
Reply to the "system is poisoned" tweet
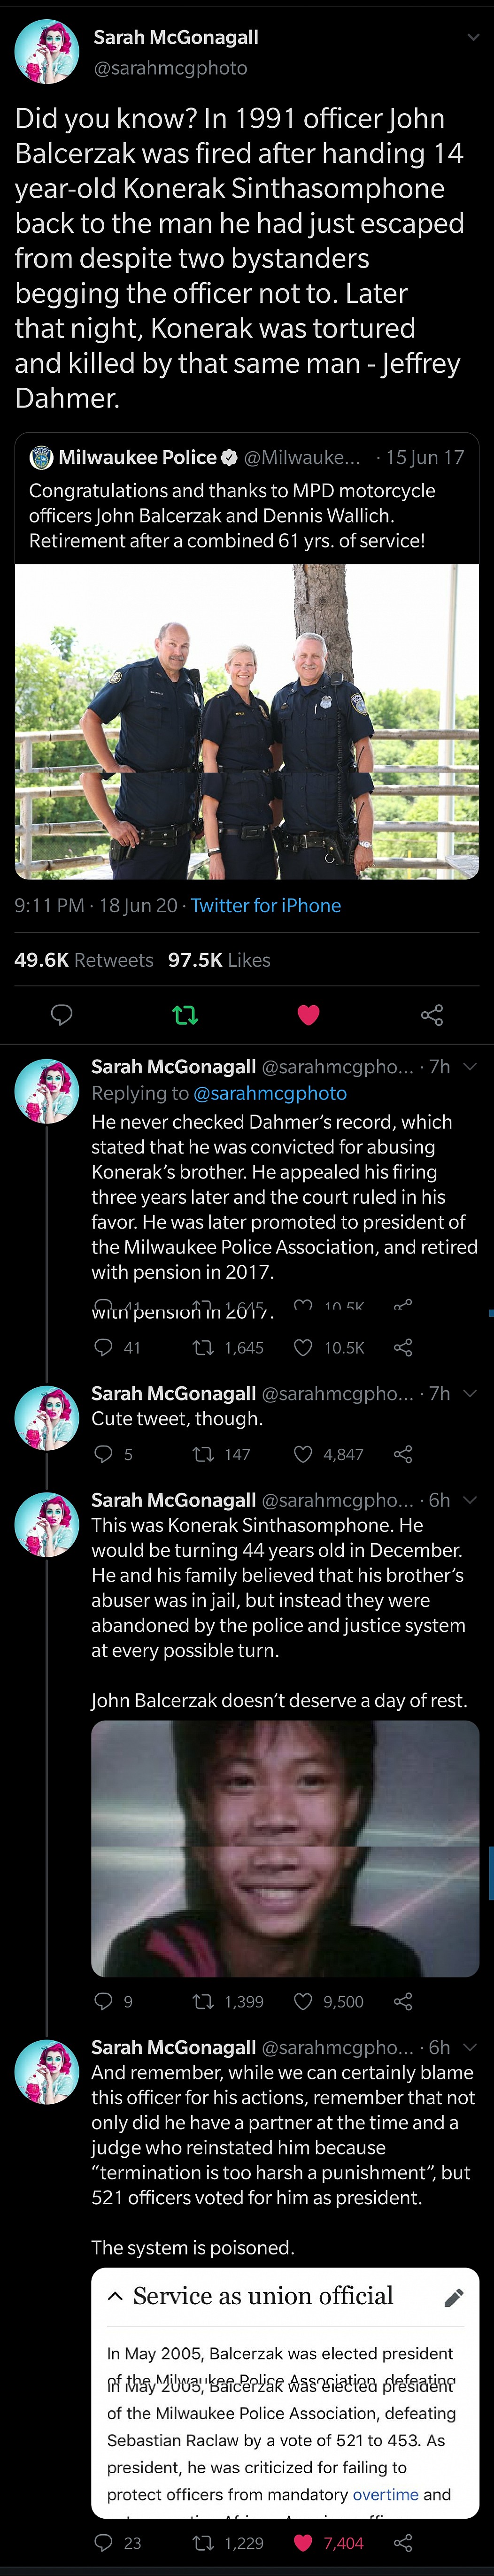(103, 2542)
